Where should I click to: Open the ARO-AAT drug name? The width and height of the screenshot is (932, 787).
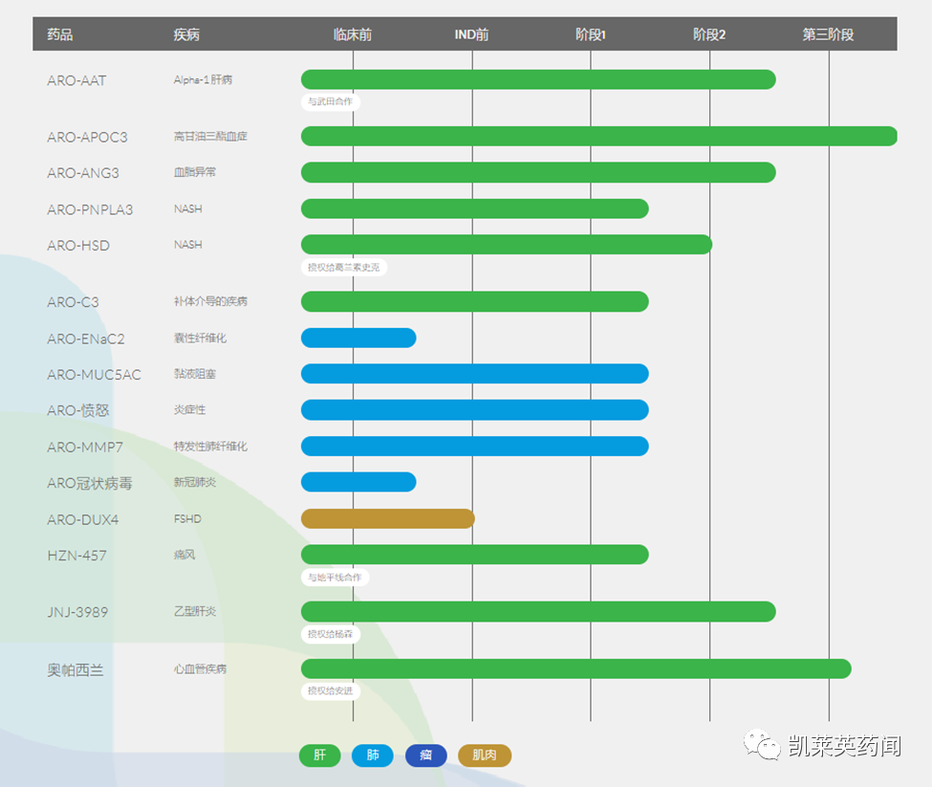[x=76, y=80]
